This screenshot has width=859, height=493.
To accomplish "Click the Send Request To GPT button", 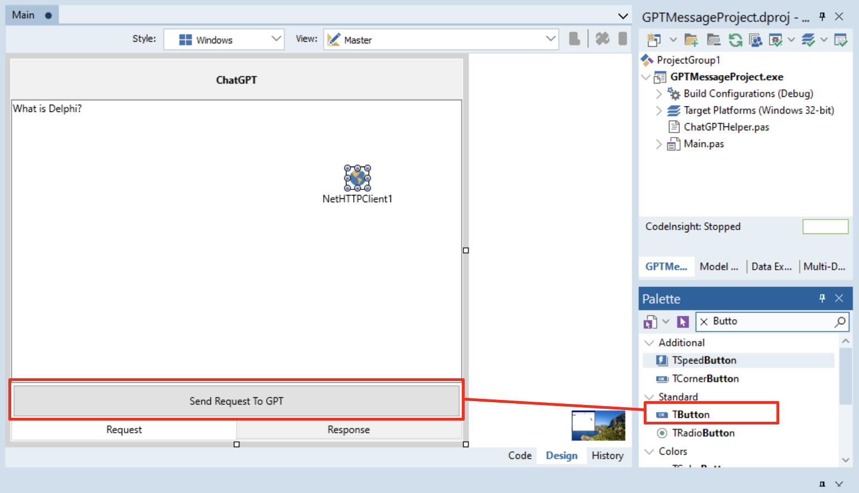I will [236, 401].
